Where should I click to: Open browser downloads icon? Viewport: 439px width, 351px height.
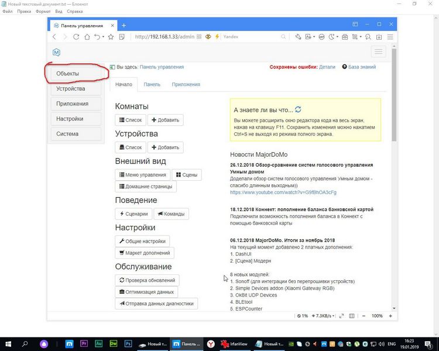379,37
